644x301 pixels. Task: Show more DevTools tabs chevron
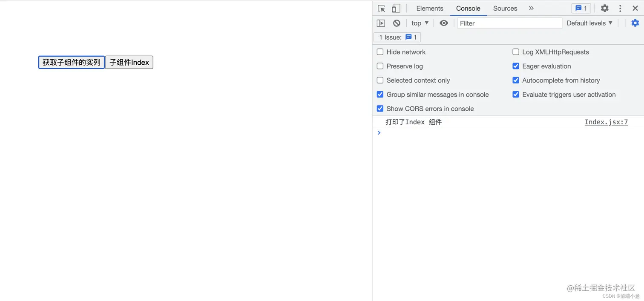pos(531,9)
